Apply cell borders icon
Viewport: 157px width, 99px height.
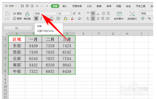(x=51, y=18)
